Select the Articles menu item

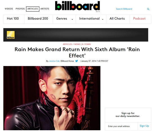point(33,9)
